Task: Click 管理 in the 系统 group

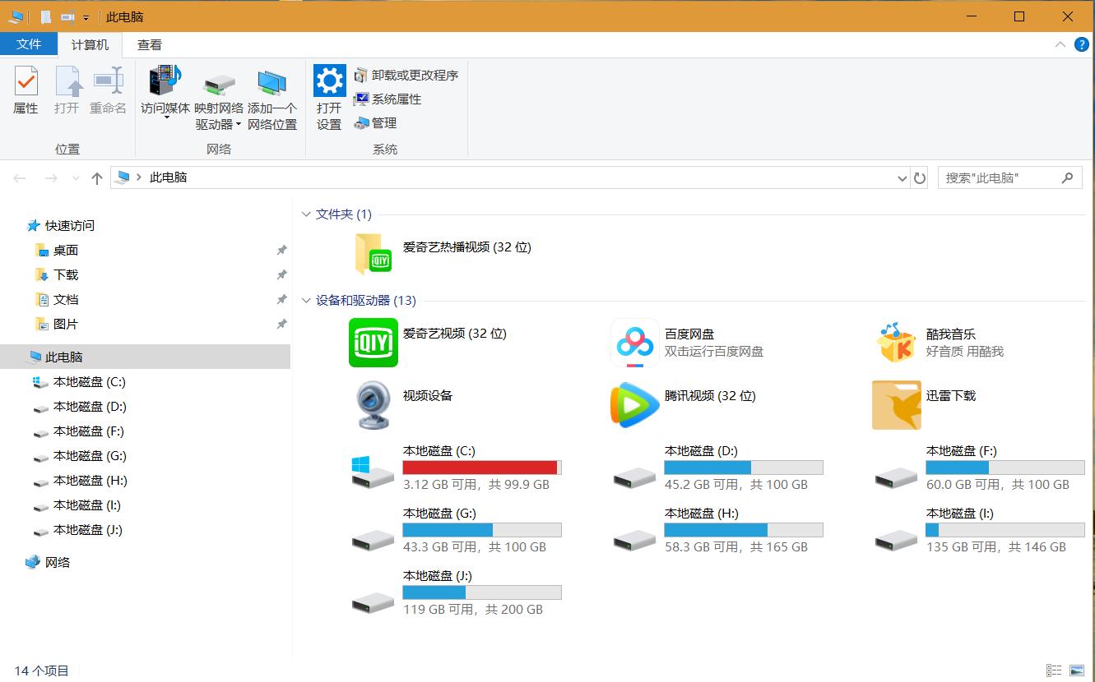Action: [x=381, y=122]
